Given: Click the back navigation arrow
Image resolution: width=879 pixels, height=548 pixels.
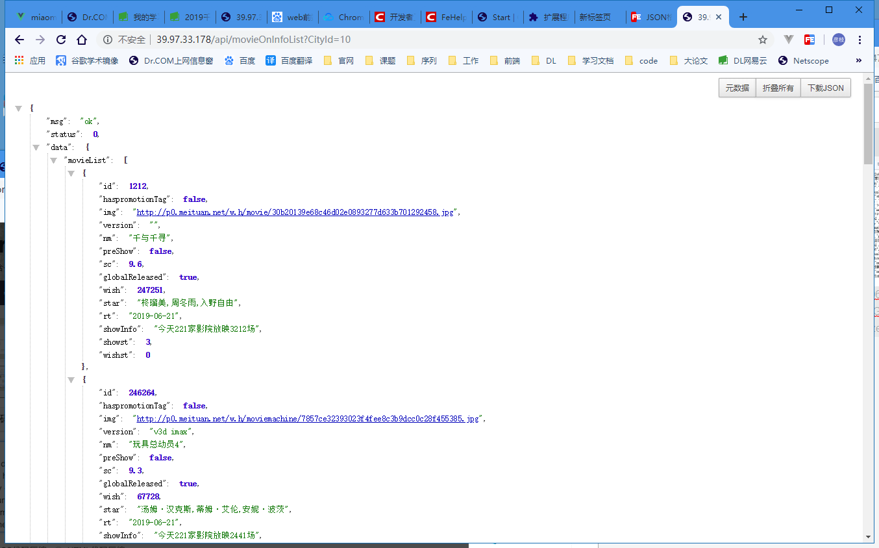Looking at the screenshot, I should 19,40.
